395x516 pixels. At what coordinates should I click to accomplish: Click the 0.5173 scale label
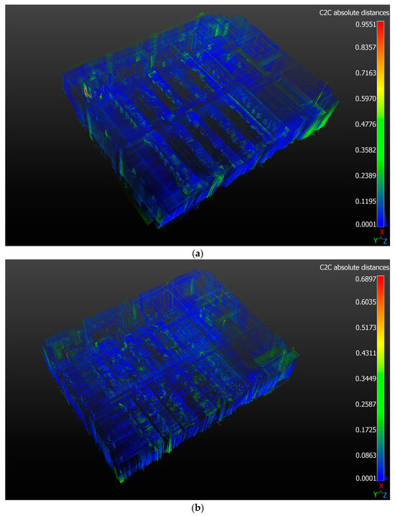point(366,328)
